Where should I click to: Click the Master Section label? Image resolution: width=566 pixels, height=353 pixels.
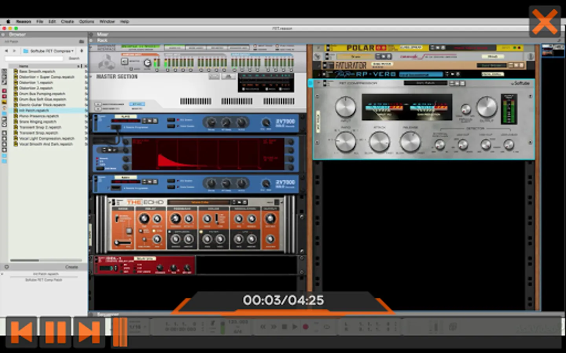click(117, 76)
